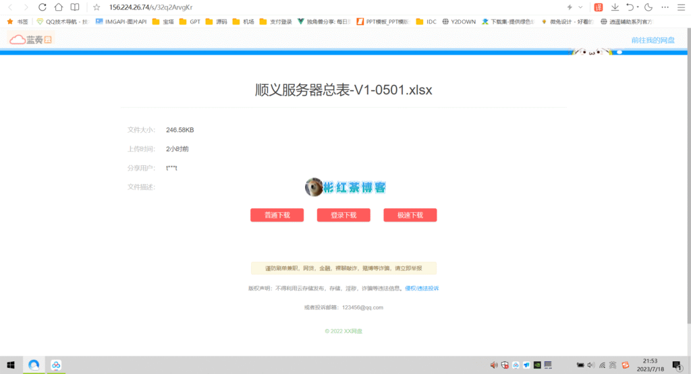Open the 源码 bookmark folder
Screen dimensions: 691x374
point(217,22)
